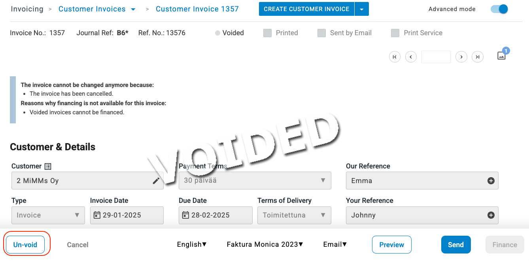Check the Printed checkbox
529x261 pixels.
267,33
